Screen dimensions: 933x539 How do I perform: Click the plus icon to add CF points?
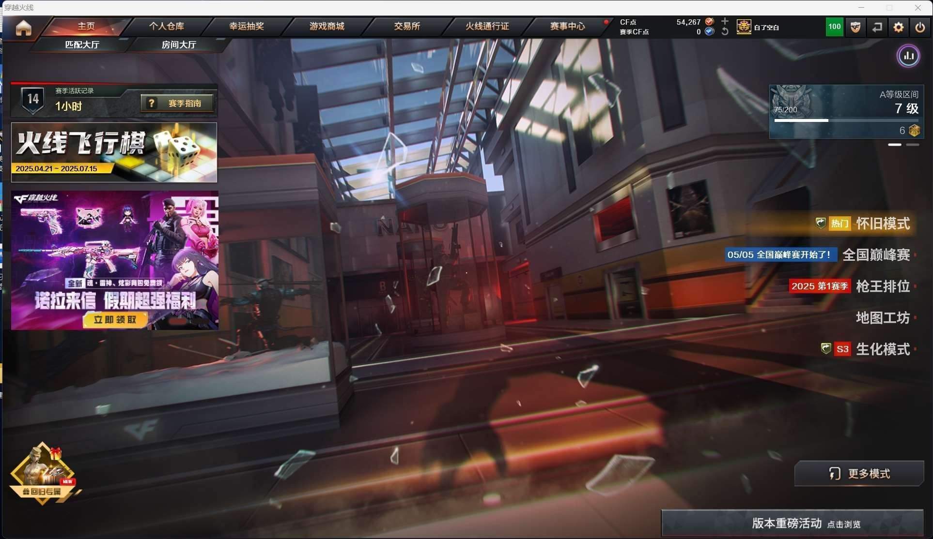(x=725, y=21)
